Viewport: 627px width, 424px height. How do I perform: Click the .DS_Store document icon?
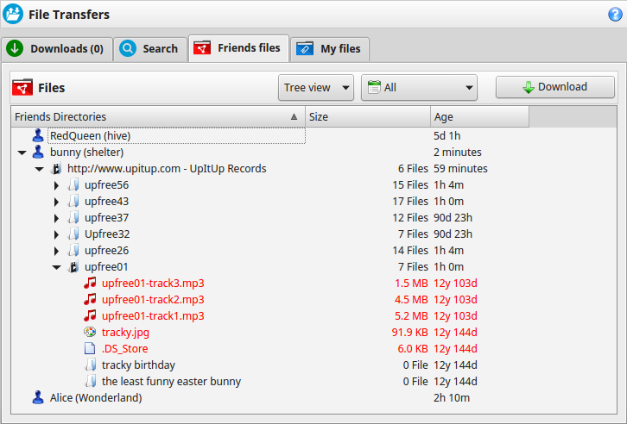pyautogui.click(x=90, y=348)
